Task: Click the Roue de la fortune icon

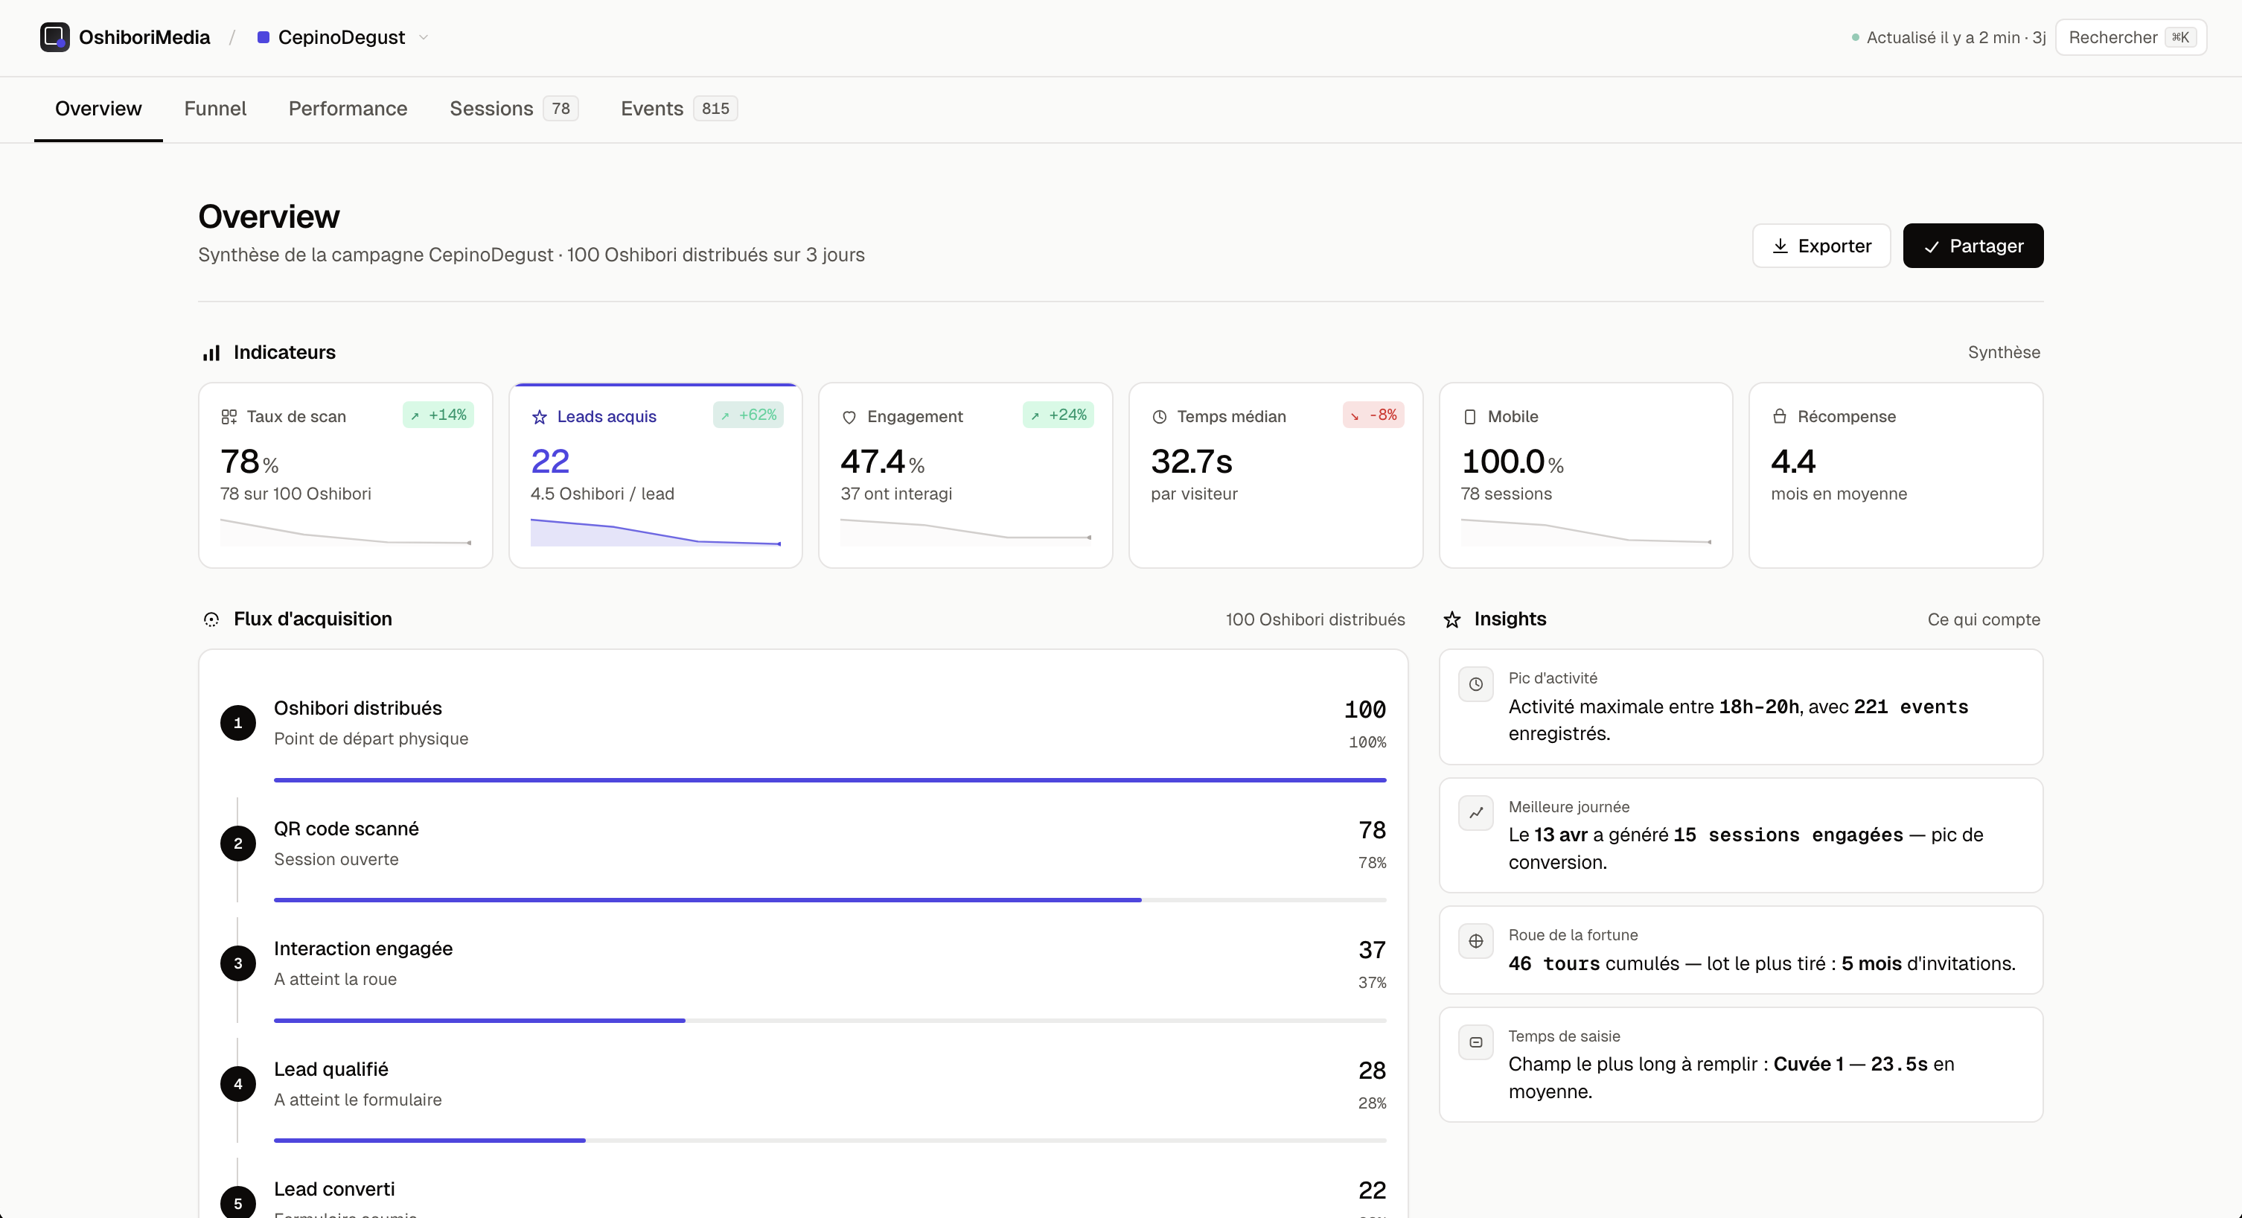Action: 1476,942
